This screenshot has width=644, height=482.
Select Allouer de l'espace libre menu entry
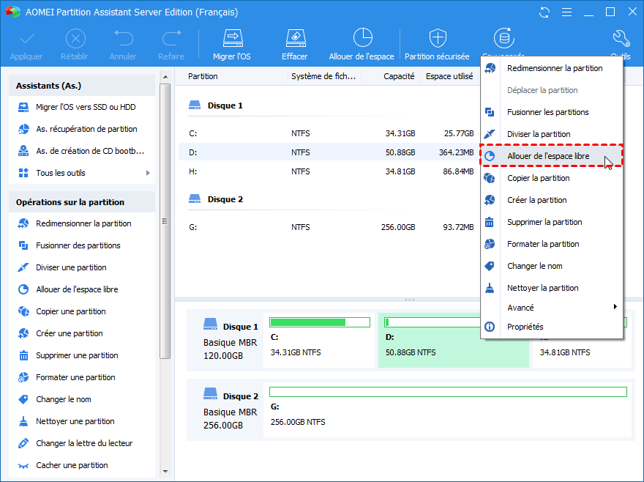tap(548, 156)
